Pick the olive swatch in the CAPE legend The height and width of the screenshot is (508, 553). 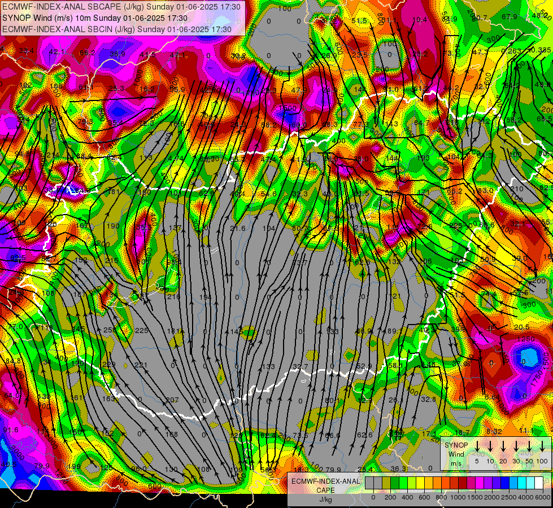pos(386,483)
